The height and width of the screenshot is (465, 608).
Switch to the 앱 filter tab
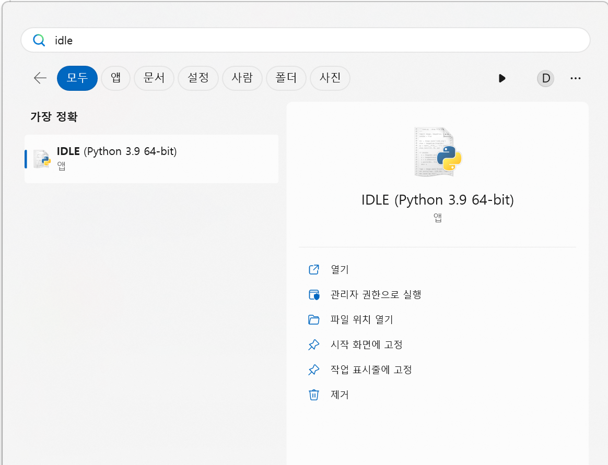click(115, 78)
